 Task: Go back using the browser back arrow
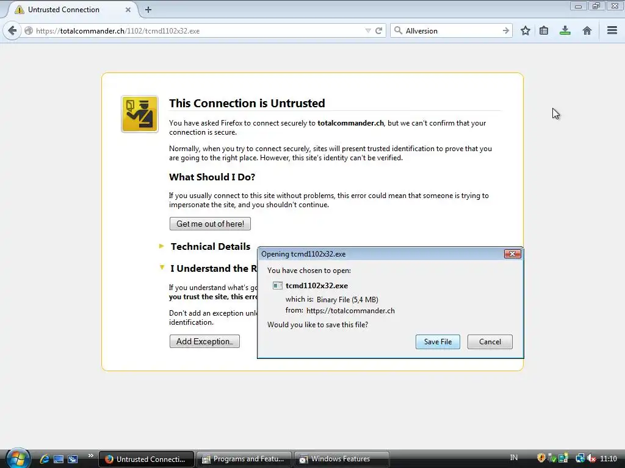click(x=12, y=30)
